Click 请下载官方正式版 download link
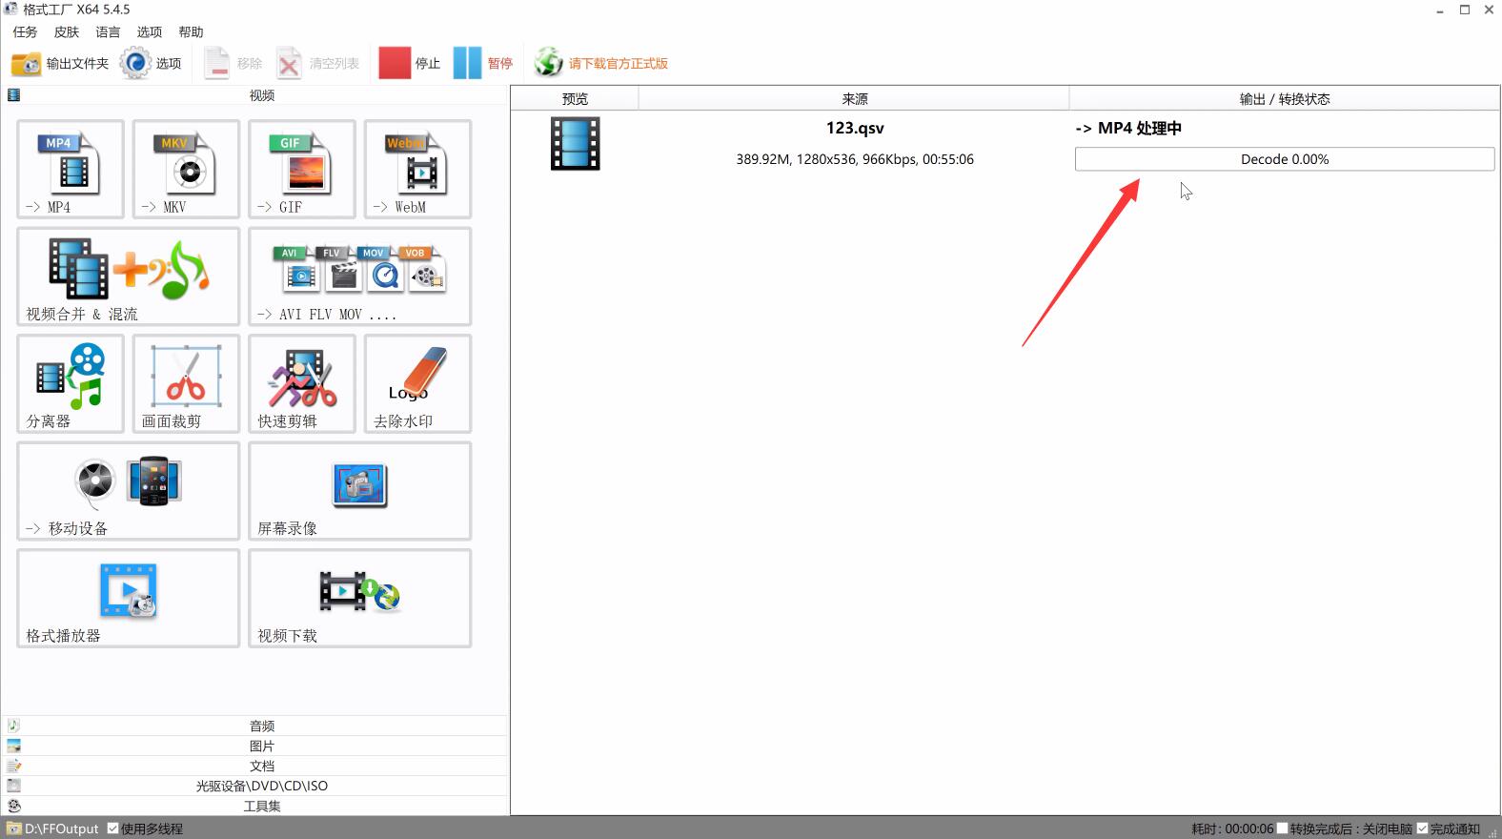This screenshot has width=1502, height=839. (x=601, y=64)
